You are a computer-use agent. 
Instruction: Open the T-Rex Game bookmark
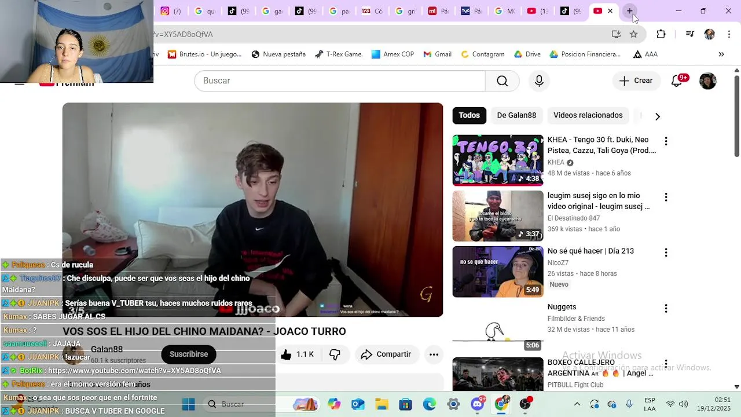click(339, 54)
